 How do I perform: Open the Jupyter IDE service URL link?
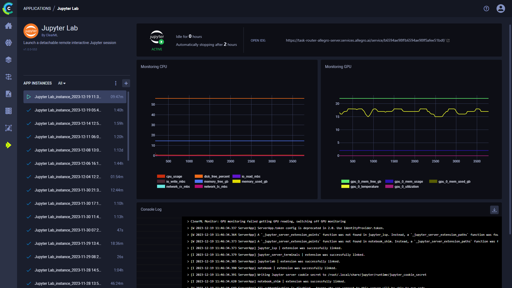(366, 41)
